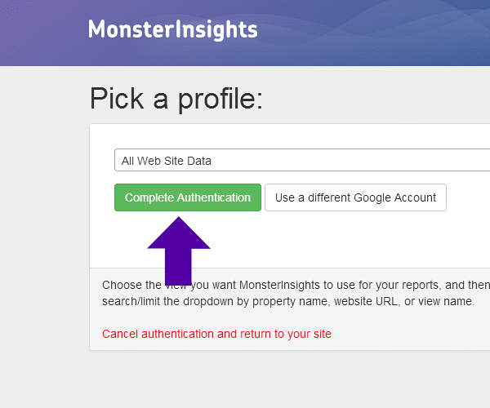Click the MonsterInsights logo in header
This screenshot has width=490, height=408.
coord(172,30)
